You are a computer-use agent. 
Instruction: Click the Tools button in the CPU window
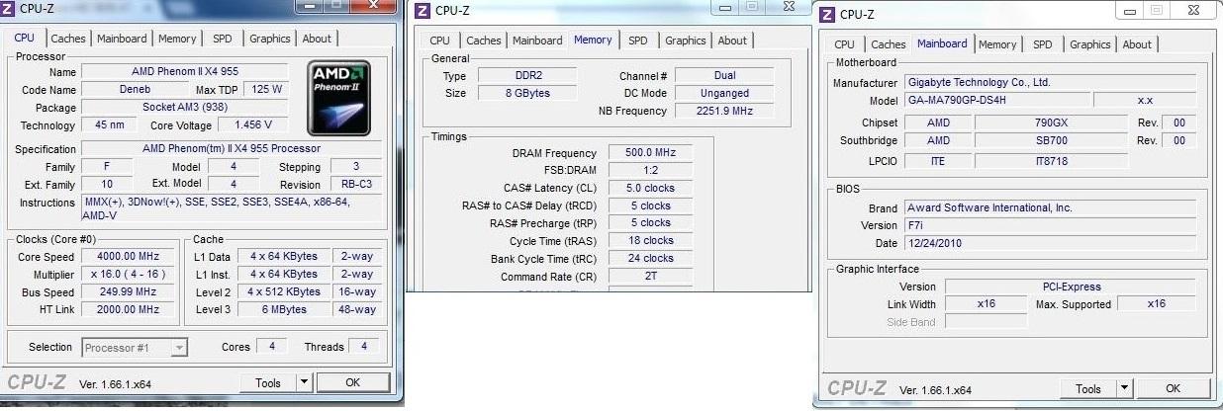(x=268, y=382)
